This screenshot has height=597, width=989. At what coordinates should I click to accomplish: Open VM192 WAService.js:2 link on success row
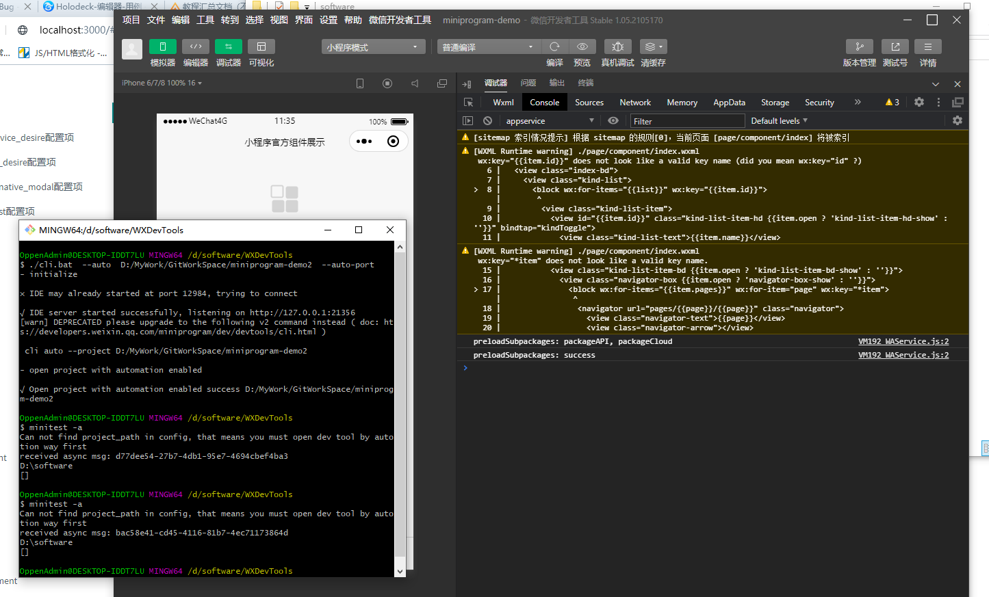(x=903, y=355)
